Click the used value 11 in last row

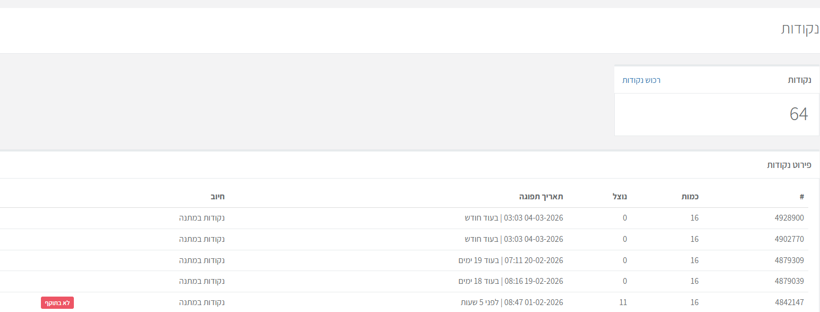tap(623, 302)
